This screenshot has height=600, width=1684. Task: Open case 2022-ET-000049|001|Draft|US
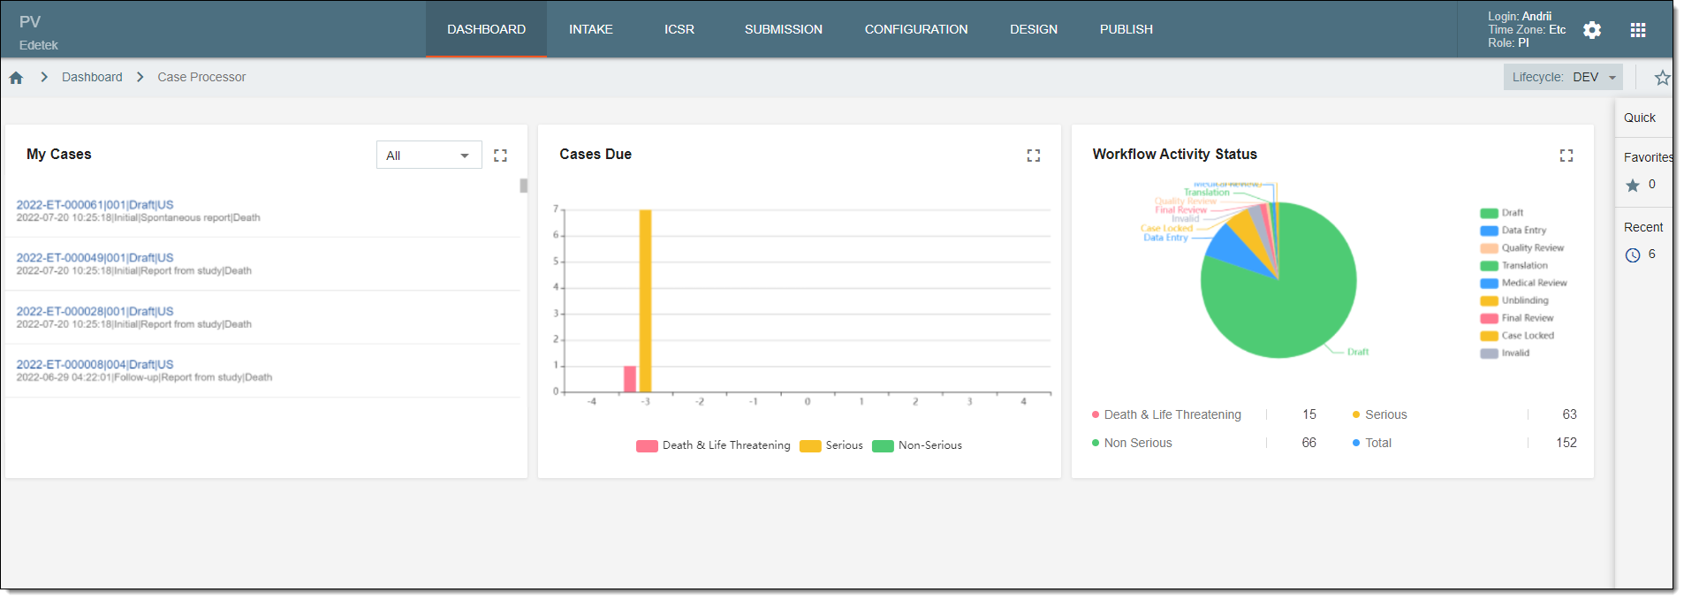(x=95, y=258)
